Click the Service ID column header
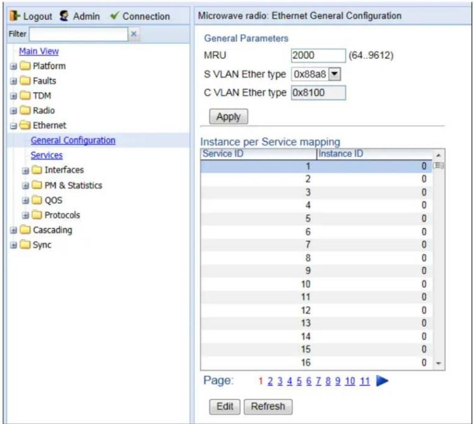The height and width of the screenshot is (424, 474). [258, 154]
